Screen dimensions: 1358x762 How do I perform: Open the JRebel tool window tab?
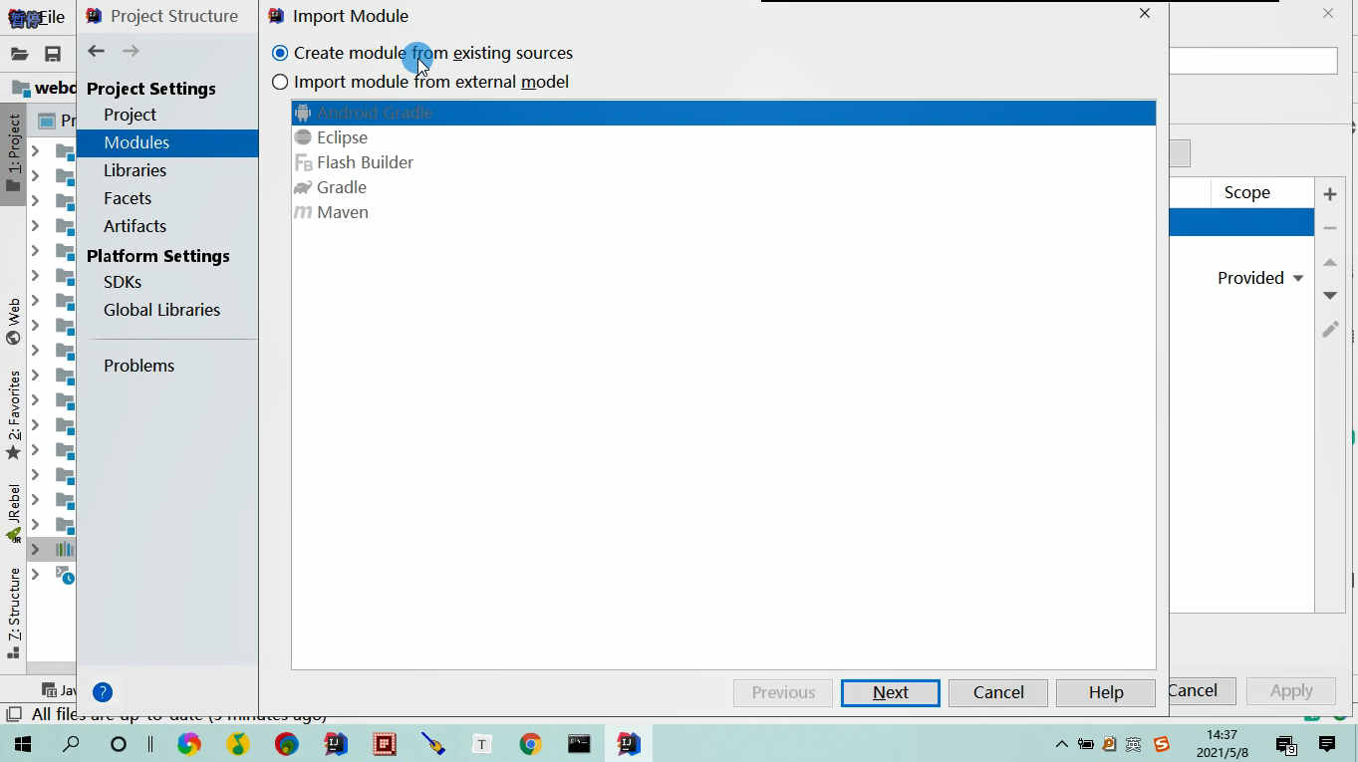pyautogui.click(x=13, y=513)
